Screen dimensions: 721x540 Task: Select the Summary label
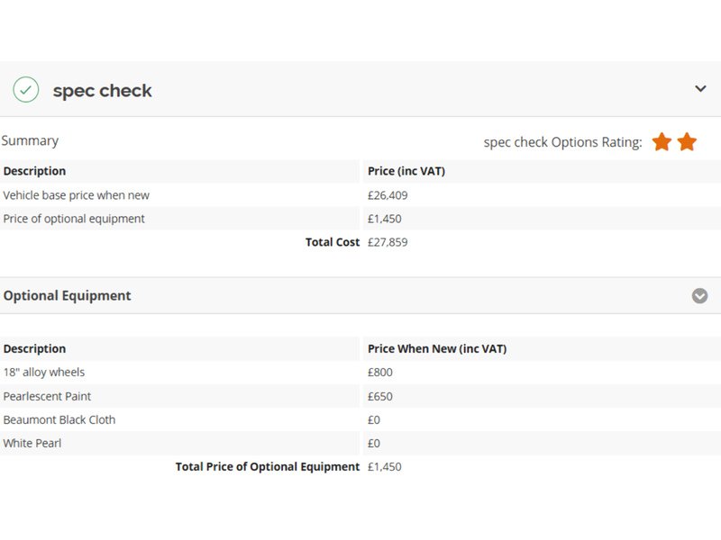pyautogui.click(x=30, y=141)
